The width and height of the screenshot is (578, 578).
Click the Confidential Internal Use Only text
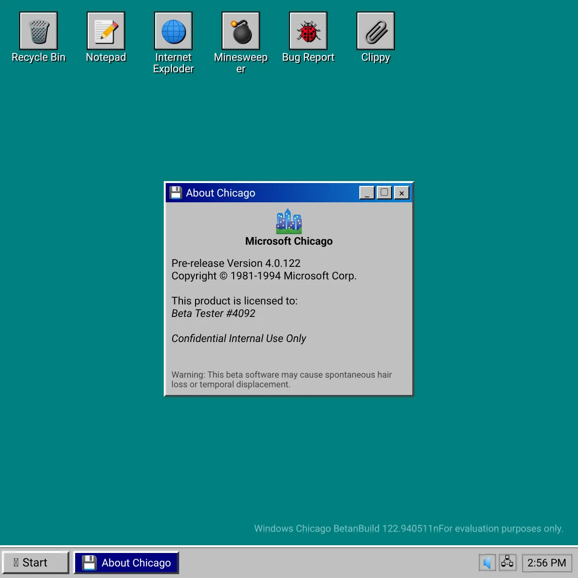[x=239, y=339]
